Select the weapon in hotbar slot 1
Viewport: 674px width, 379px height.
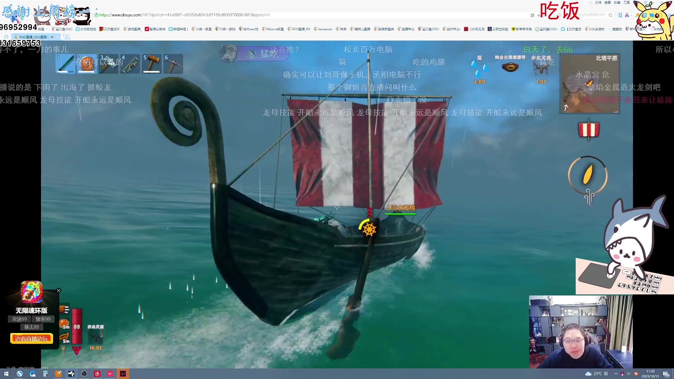point(65,64)
